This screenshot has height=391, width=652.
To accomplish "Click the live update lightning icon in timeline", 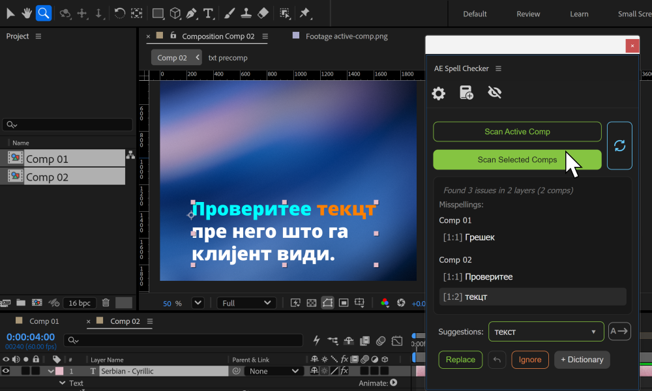I will [x=316, y=340].
